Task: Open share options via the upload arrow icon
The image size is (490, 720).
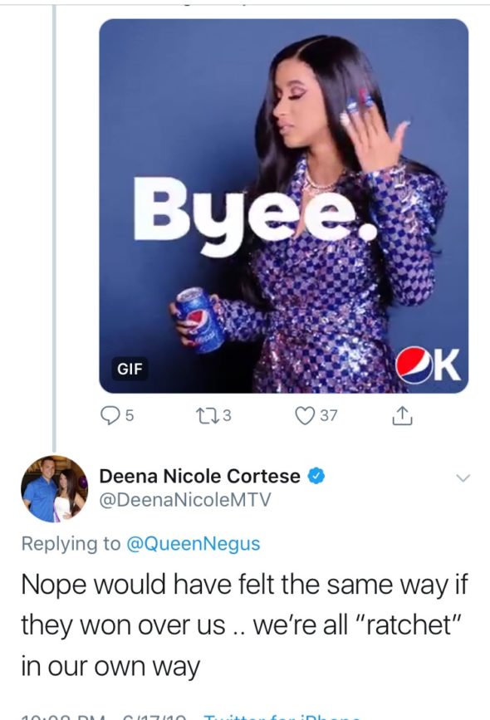Action: [x=402, y=415]
